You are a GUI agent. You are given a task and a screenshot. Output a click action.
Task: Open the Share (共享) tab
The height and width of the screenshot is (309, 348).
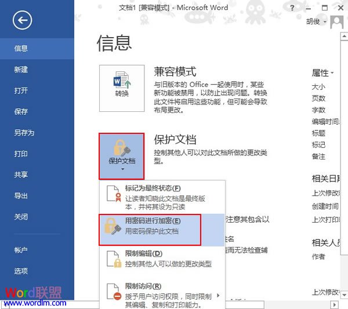click(x=37, y=175)
